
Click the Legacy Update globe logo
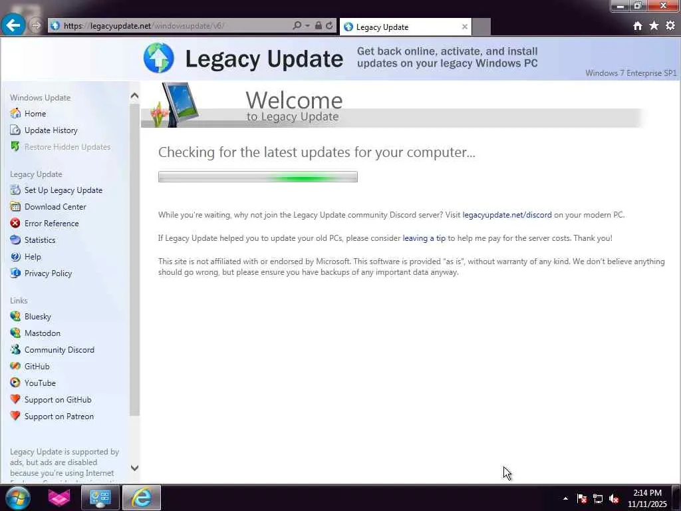pyautogui.click(x=158, y=58)
